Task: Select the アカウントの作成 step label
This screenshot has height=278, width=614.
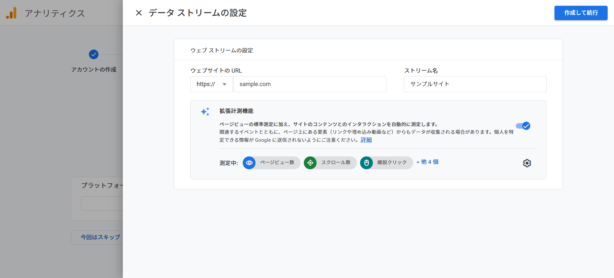Action: [x=94, y=70]
